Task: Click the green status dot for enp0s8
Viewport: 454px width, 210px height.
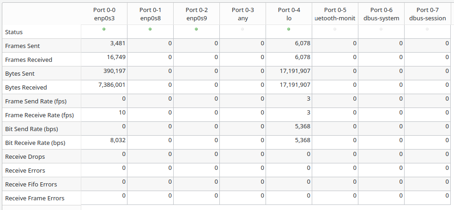Action: coord(150,29)
